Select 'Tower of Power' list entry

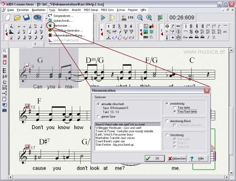coord(127,131)
